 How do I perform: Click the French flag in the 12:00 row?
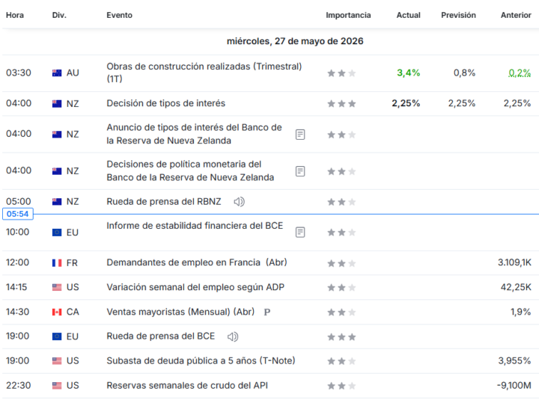click(x=57, y=263)
